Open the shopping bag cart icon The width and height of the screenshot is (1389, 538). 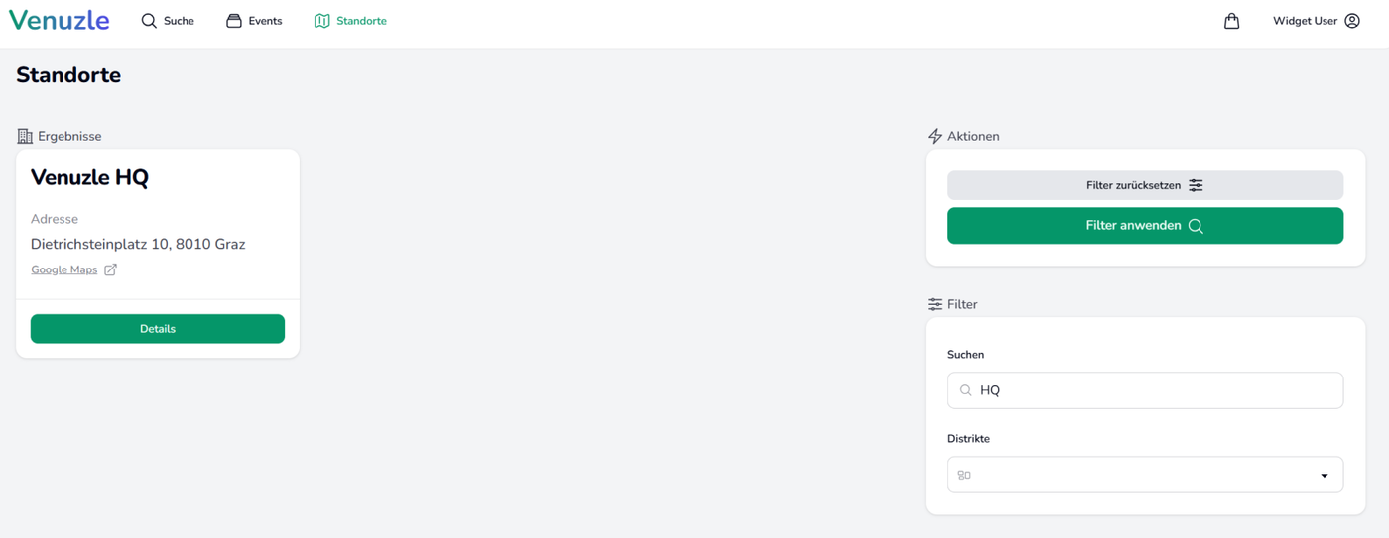click(1231, 21)
